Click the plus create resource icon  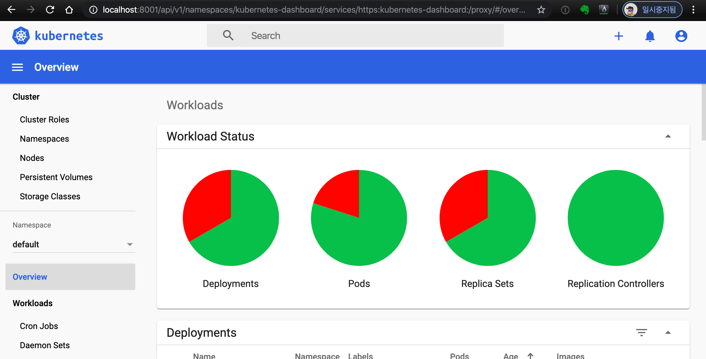click(x=619, y=36)
